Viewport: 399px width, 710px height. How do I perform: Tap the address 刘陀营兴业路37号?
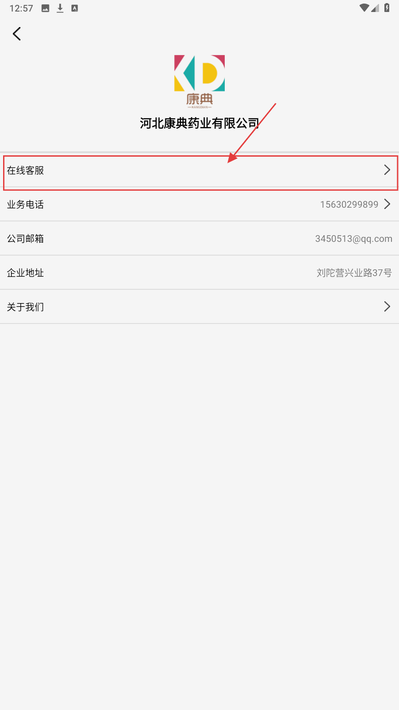354,273
